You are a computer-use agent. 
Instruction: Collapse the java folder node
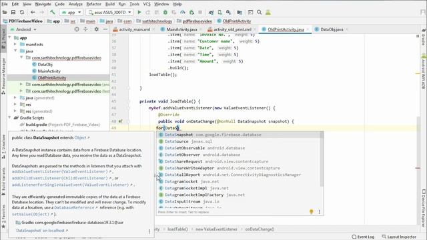click(x=15, y=51)
